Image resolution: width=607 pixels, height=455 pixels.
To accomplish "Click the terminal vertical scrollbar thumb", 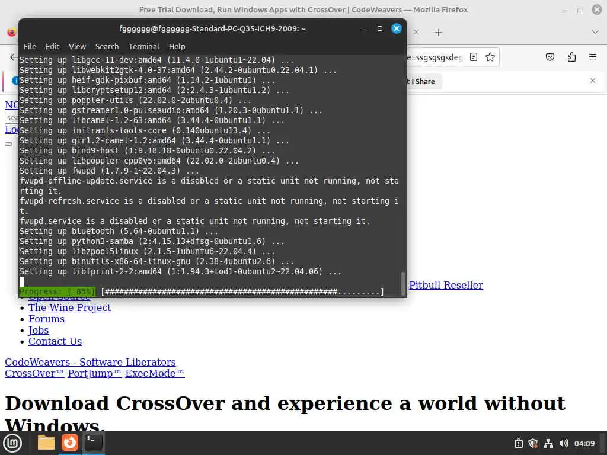I will (x=403, y=283).
